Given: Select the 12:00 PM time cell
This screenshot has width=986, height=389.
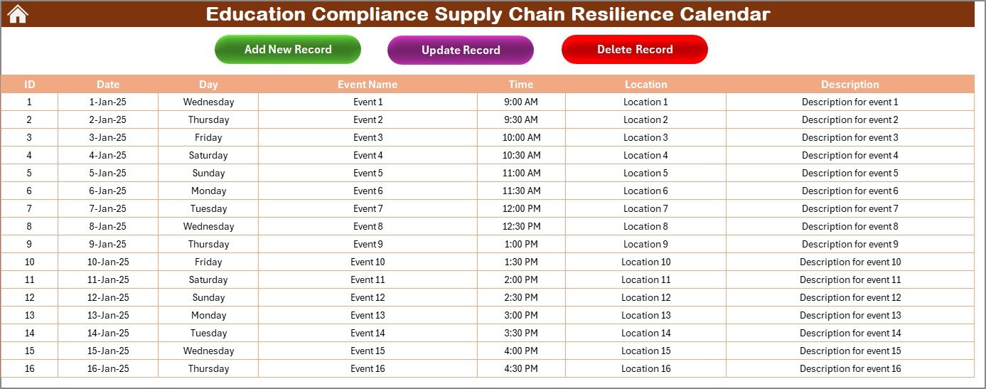Looking at the screenshot, I should [x=521, y=208].
